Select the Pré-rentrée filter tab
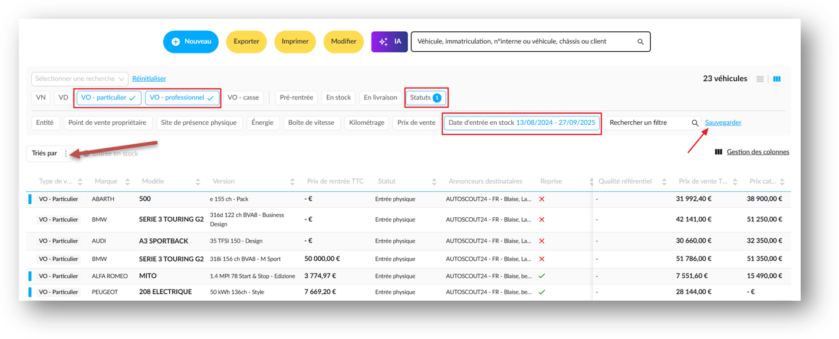The image size is (839, 339). click(297, 98)
